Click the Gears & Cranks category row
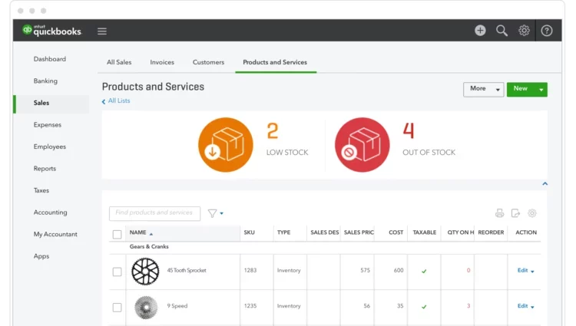The width and height of the screenshot is (576, 326). click(325, 247)
